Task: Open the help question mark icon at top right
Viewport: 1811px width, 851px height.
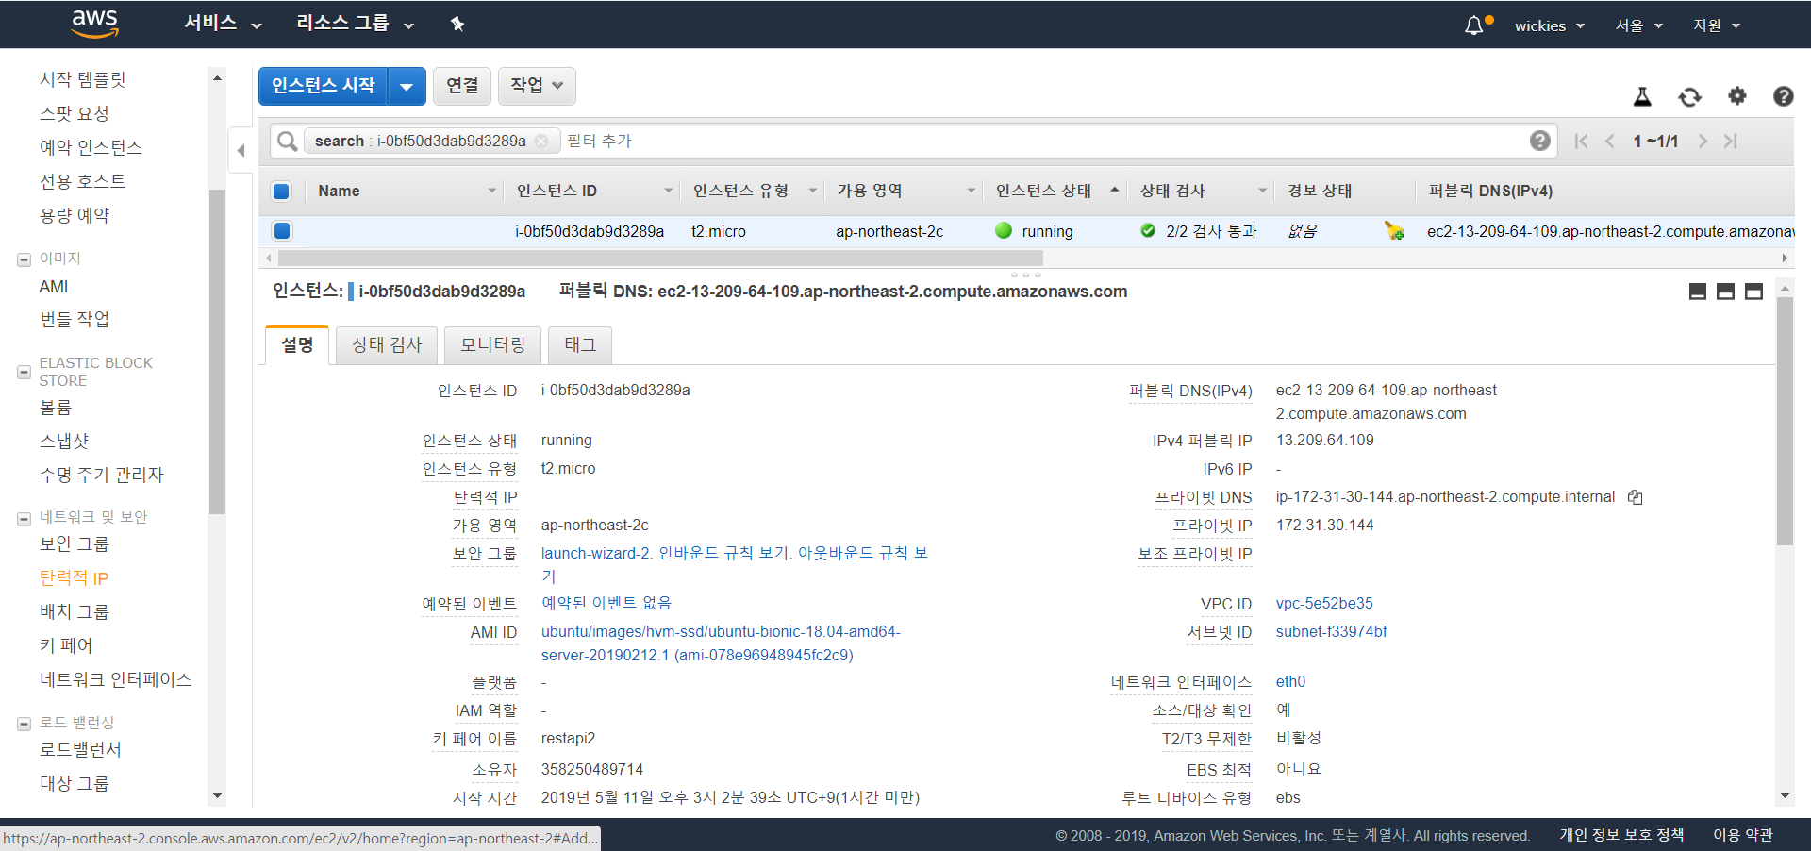Action: [1783, 96]
